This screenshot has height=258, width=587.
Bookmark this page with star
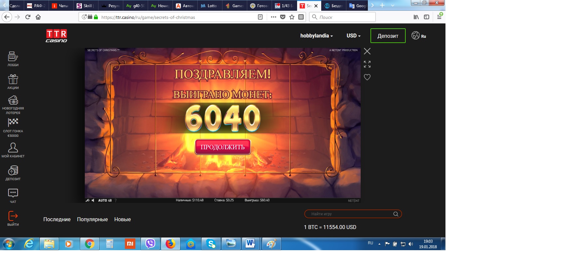click(292, 17)
